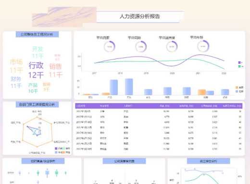Open the 员工综合分析 section header

pyautogui.click(x=208, y=161)
